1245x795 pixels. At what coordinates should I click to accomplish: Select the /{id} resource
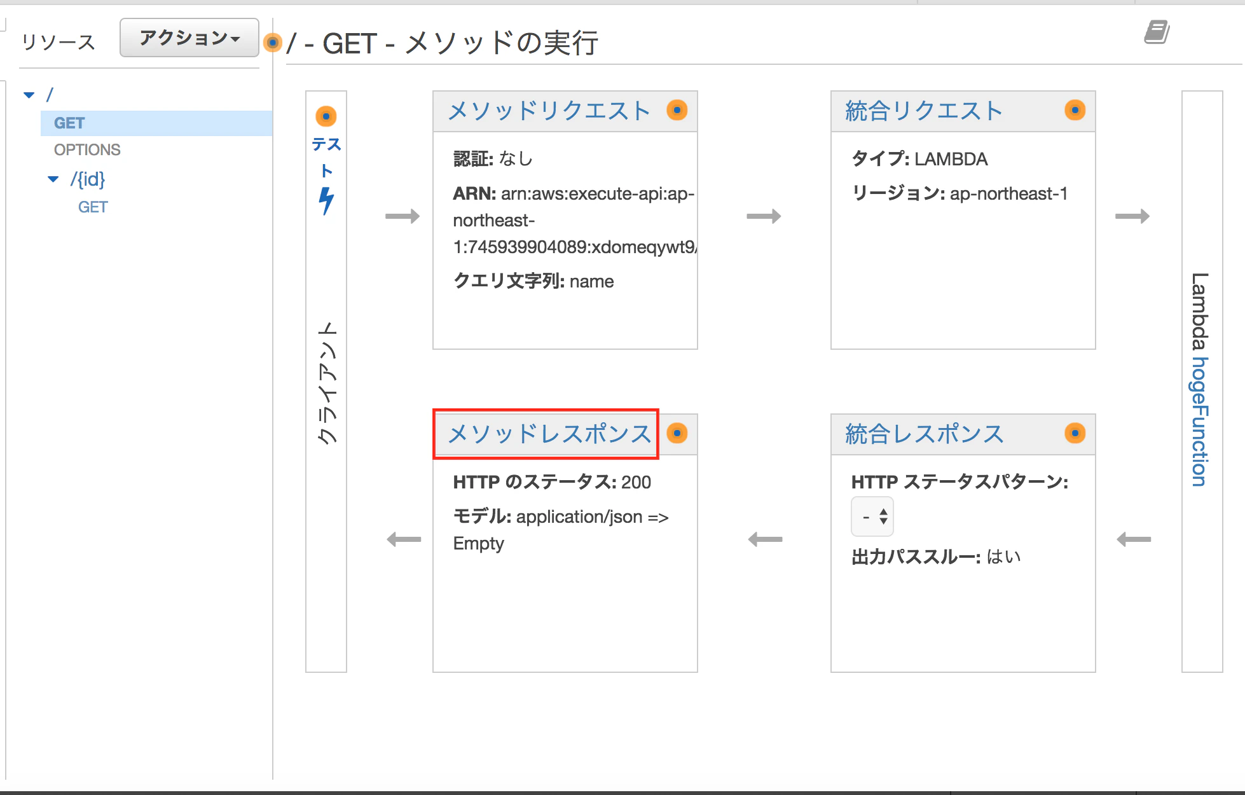88,179
